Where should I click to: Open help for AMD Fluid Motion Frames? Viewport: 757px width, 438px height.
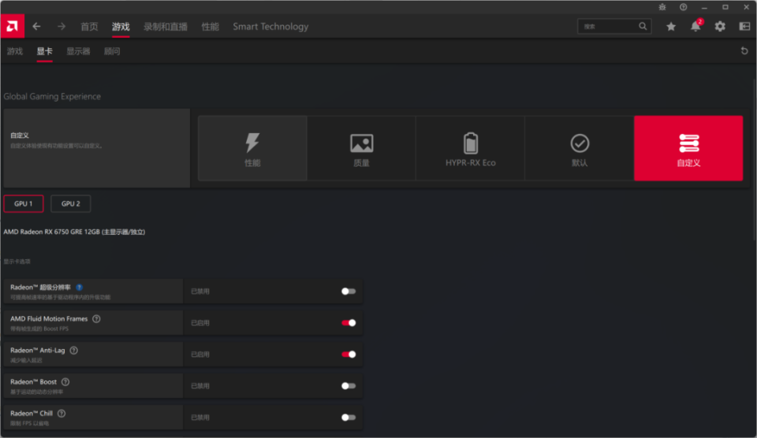[96, 319]
